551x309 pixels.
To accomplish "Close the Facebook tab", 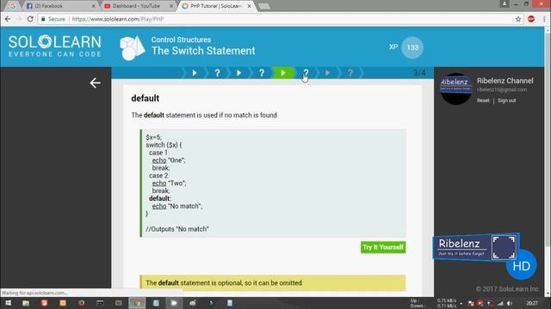I will 94,6.
